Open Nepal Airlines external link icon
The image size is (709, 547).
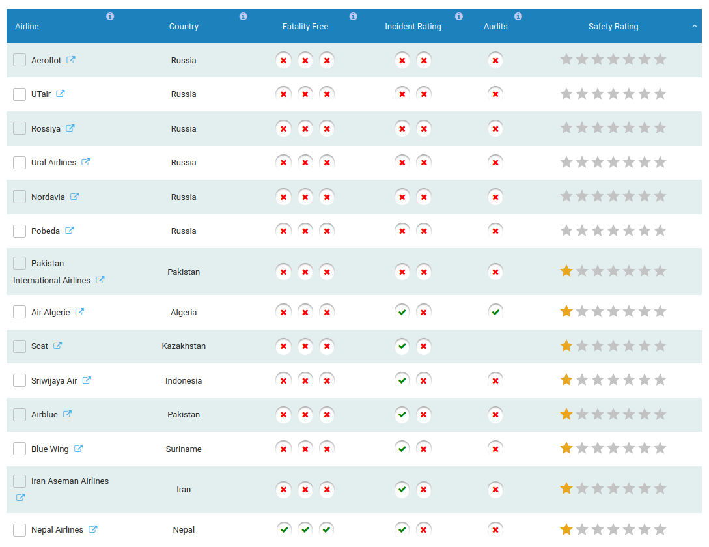click(93, 529)
